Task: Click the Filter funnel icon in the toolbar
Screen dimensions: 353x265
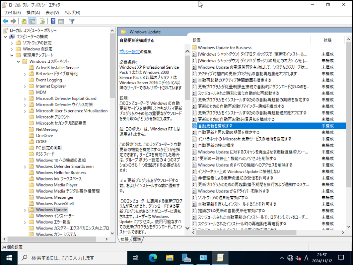Action: [72, 21]
